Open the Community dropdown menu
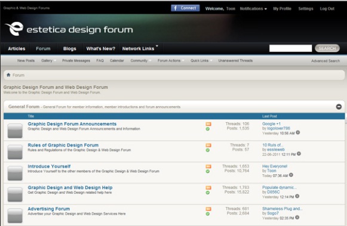Image resolution: width=347 pixels, height=226 pixels. coord(140,61)
